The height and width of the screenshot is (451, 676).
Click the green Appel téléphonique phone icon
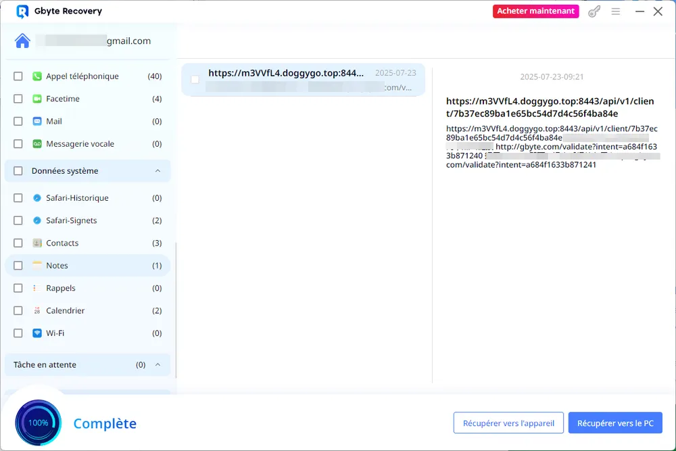[x=37, y=76]
